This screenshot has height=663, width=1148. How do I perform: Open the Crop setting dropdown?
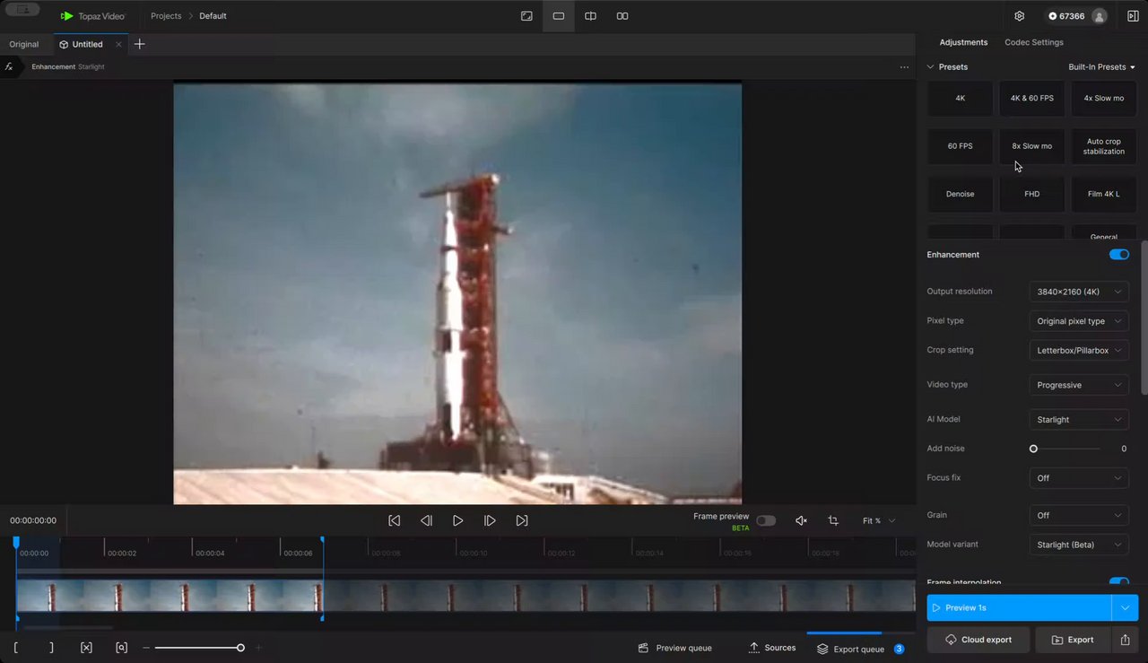[1079, 351]
